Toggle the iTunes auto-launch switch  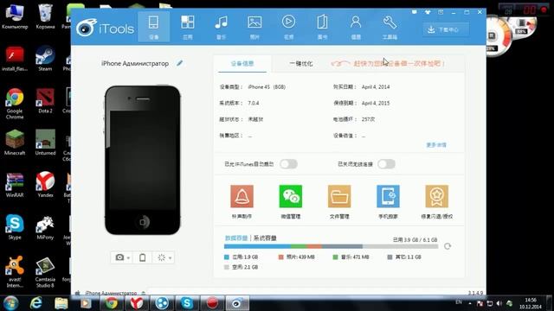(x=288, y=164)
